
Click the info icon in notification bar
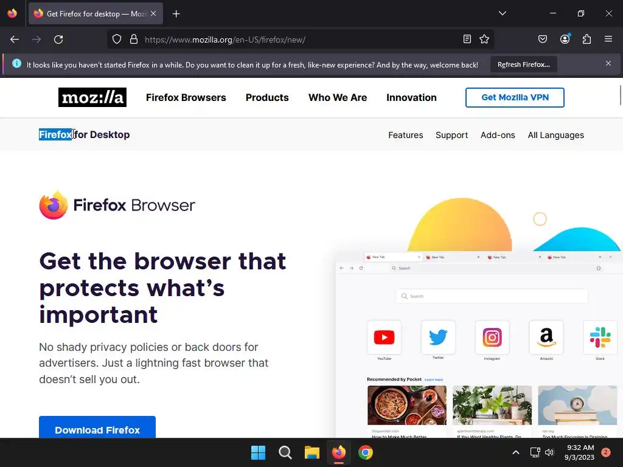click(x=16, y=63)
